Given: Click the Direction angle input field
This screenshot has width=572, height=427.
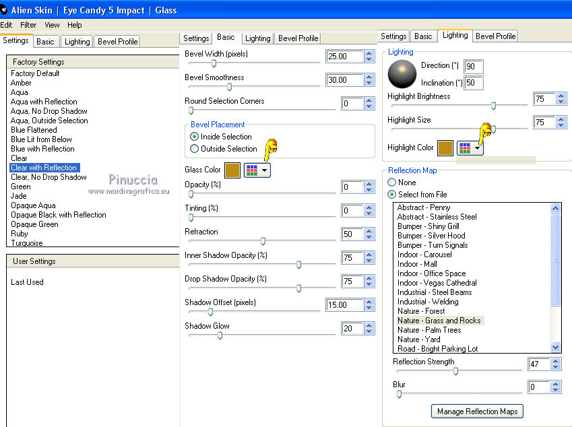Looking at the screenshot, I should 474,66.
